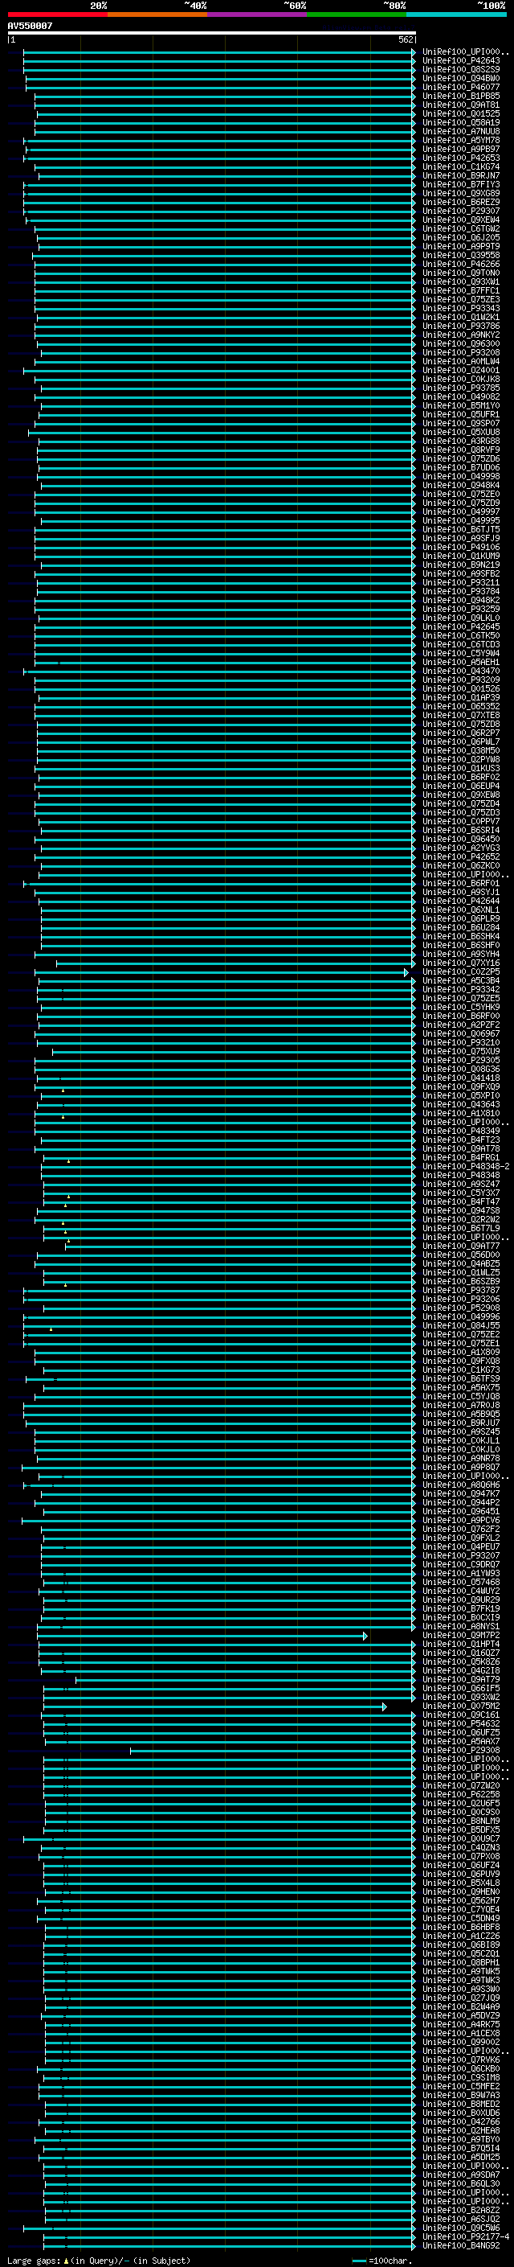Click label UniRef100_Q1HPT4

pos(460,1644)
